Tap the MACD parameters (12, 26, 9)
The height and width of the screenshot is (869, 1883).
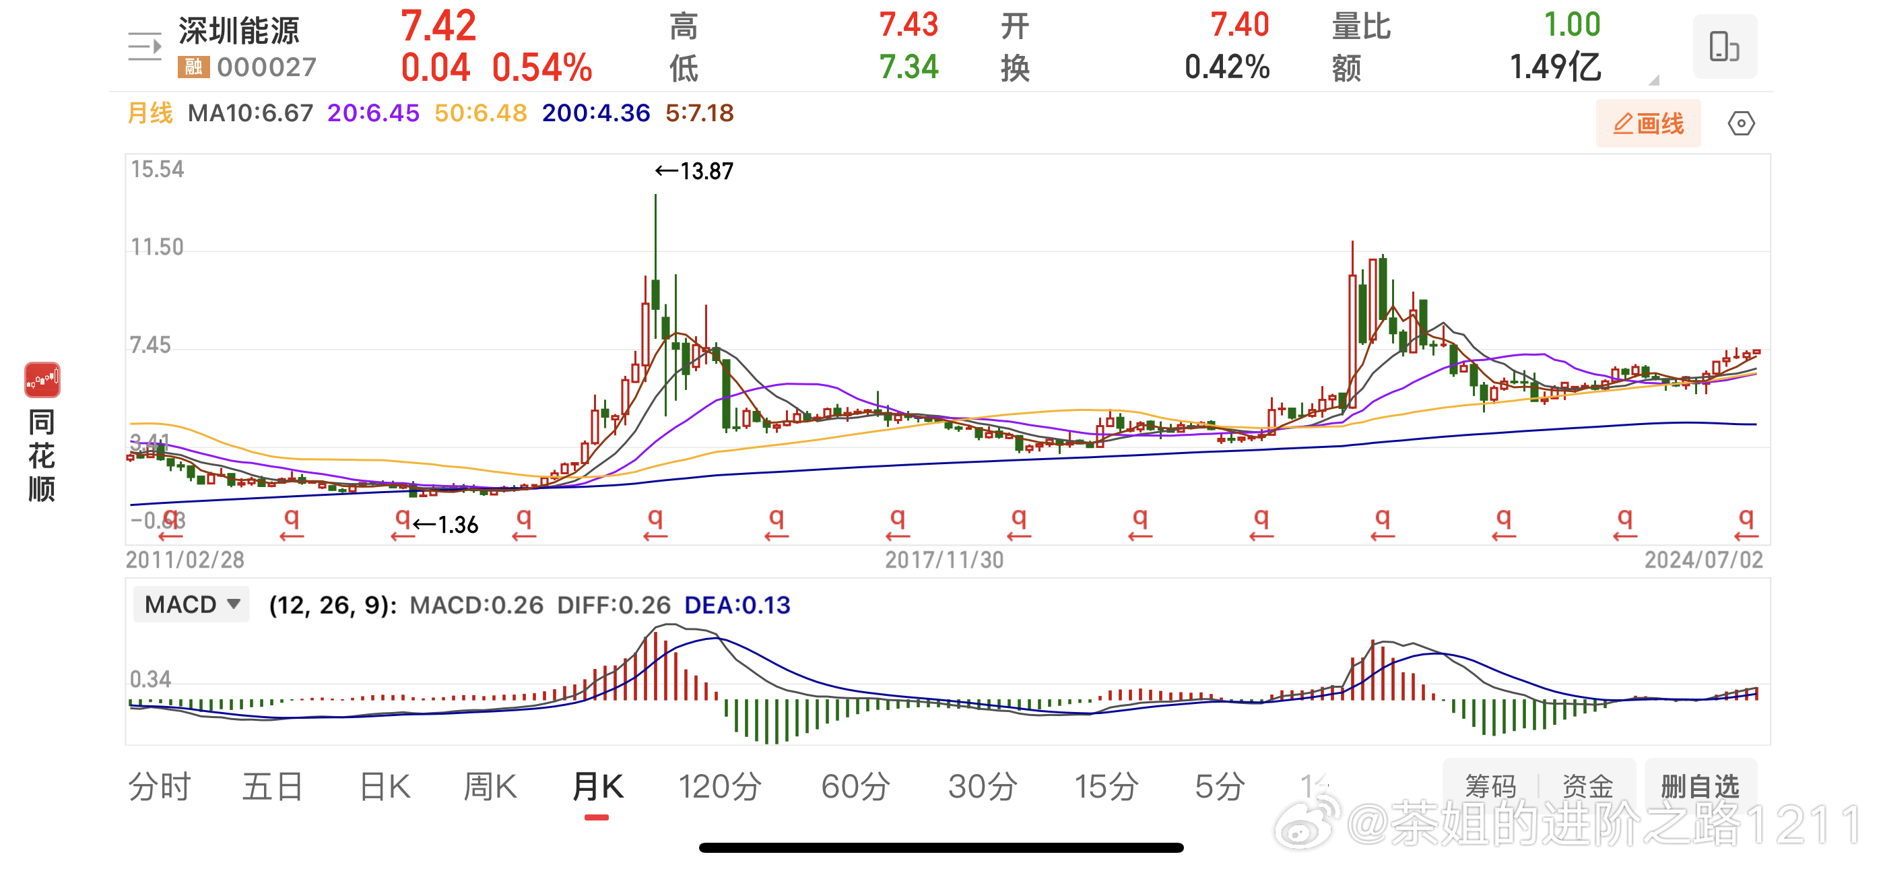tap(333, 605)
